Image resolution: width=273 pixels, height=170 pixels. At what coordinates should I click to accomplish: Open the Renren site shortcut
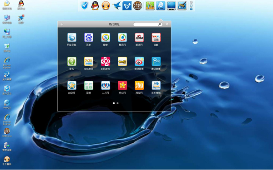106,85
